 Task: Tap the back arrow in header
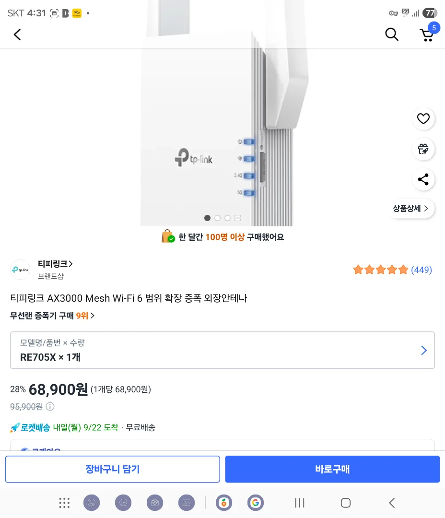(x=17, y=35)
